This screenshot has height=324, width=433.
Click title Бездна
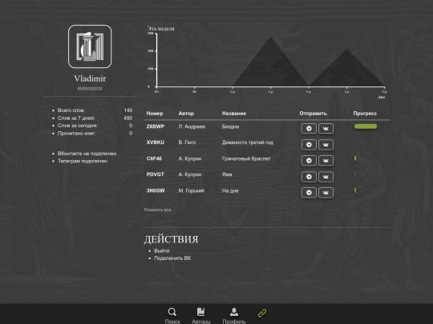230,126
